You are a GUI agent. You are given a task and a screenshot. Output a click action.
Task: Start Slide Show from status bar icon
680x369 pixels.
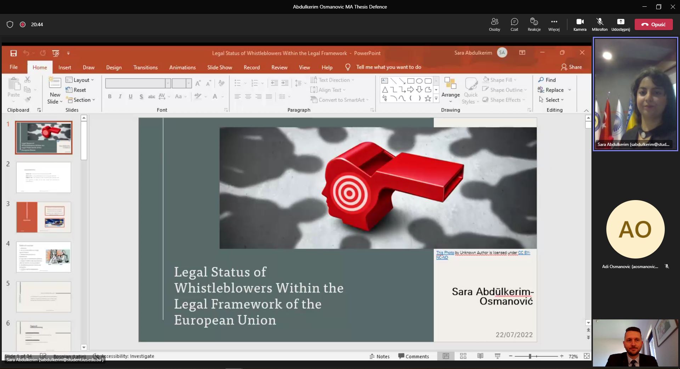tap(498, 356)
